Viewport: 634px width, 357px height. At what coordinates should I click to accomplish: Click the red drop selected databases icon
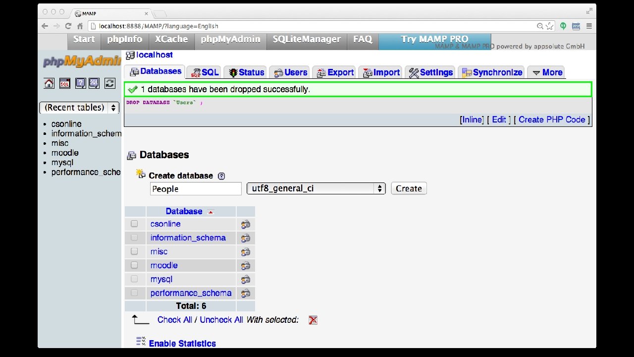pos(313,320)
